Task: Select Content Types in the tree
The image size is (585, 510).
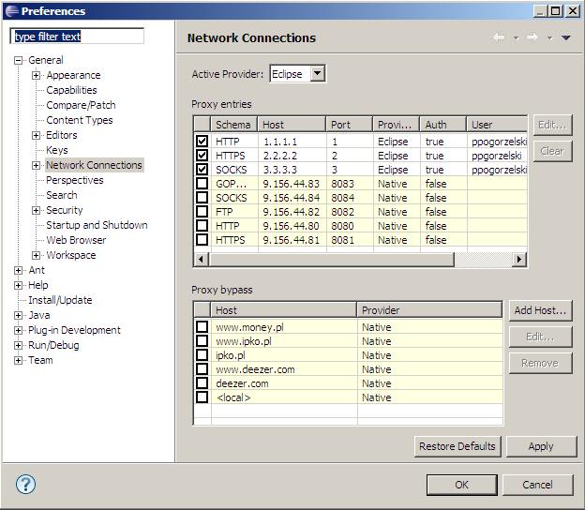Action: pos(80,120)
